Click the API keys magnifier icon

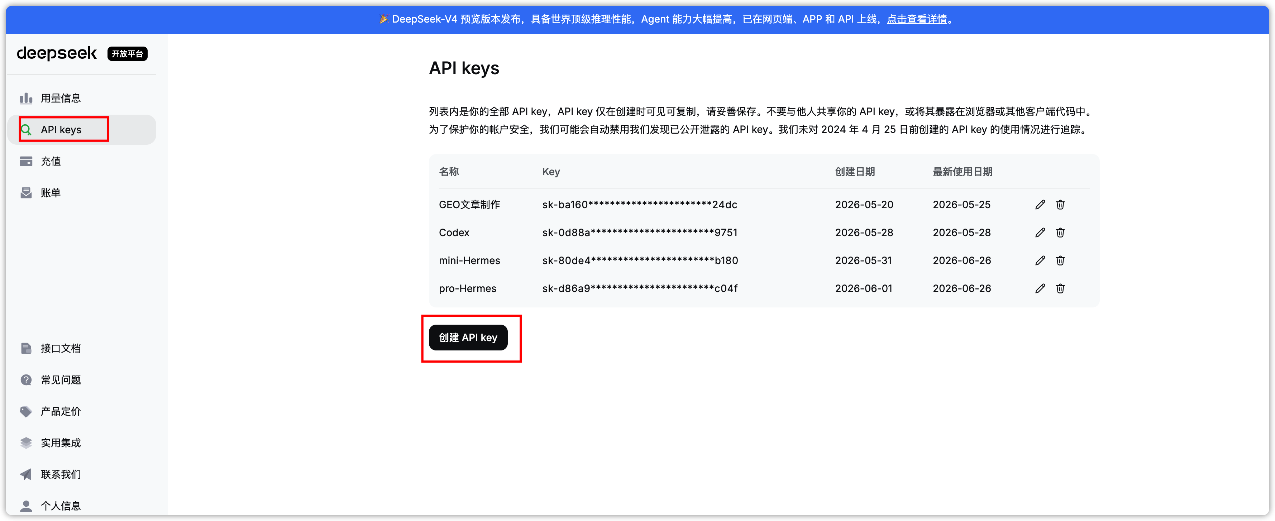pyautogui.click(x=26, y=130)
